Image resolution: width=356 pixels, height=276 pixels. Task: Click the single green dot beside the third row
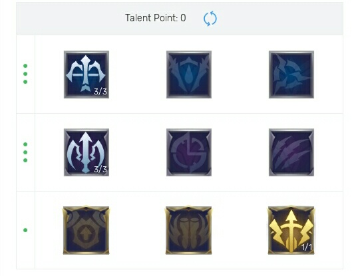pyautogui.click(x=25, y=230)
